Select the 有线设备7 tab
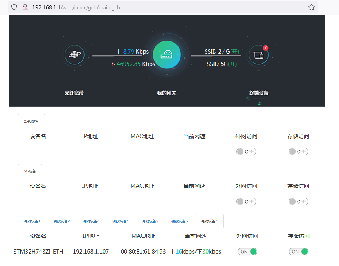 209,221
